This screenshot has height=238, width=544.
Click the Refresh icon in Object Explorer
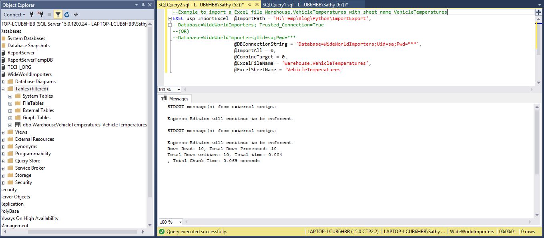pyautogui.click(x=67, y=15)
